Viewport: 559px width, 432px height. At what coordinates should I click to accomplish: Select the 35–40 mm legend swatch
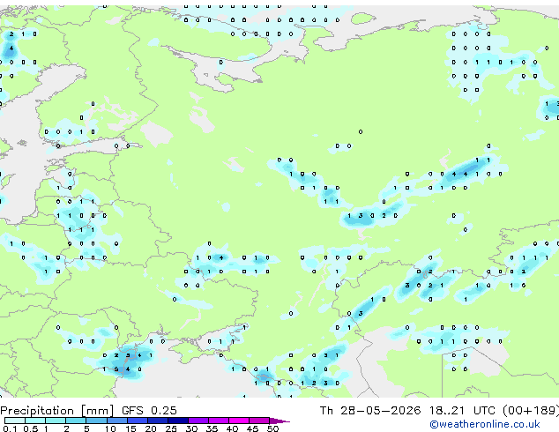coord(219,421)
